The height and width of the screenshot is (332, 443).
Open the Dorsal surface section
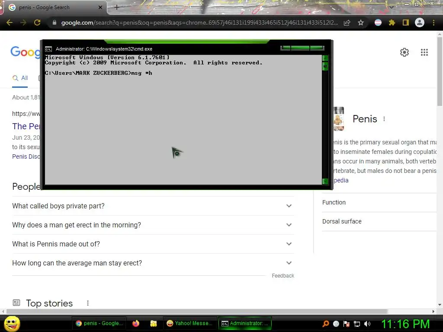[x=379, y=221]
